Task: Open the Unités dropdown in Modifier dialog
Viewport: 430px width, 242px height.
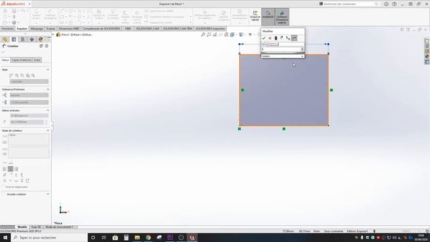Action: click(283, 56)
